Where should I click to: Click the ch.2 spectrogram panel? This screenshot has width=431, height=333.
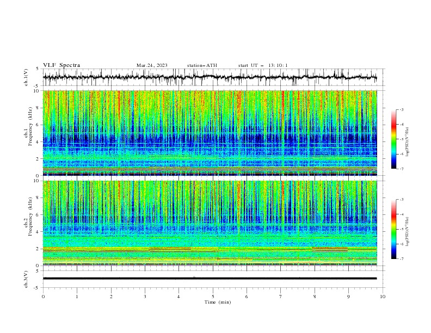(x=210, y=223)
